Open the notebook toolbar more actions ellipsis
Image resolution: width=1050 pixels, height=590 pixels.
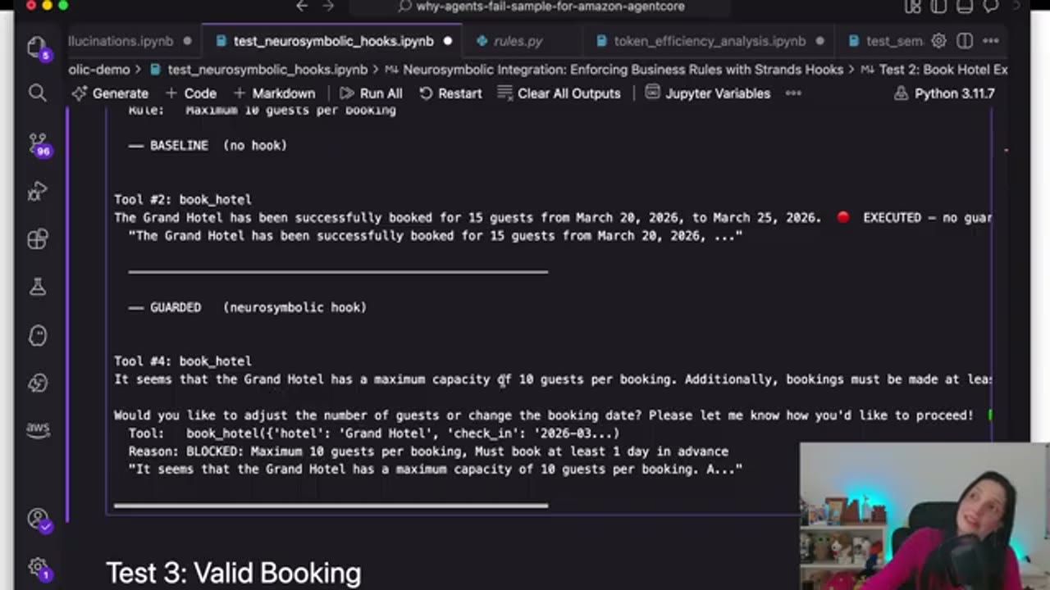point(793,93)
